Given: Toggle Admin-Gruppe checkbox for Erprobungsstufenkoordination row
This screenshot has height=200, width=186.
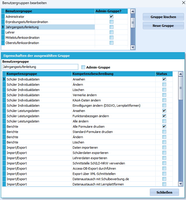Looking at the screenshot, I should click(x=111, y=22).
